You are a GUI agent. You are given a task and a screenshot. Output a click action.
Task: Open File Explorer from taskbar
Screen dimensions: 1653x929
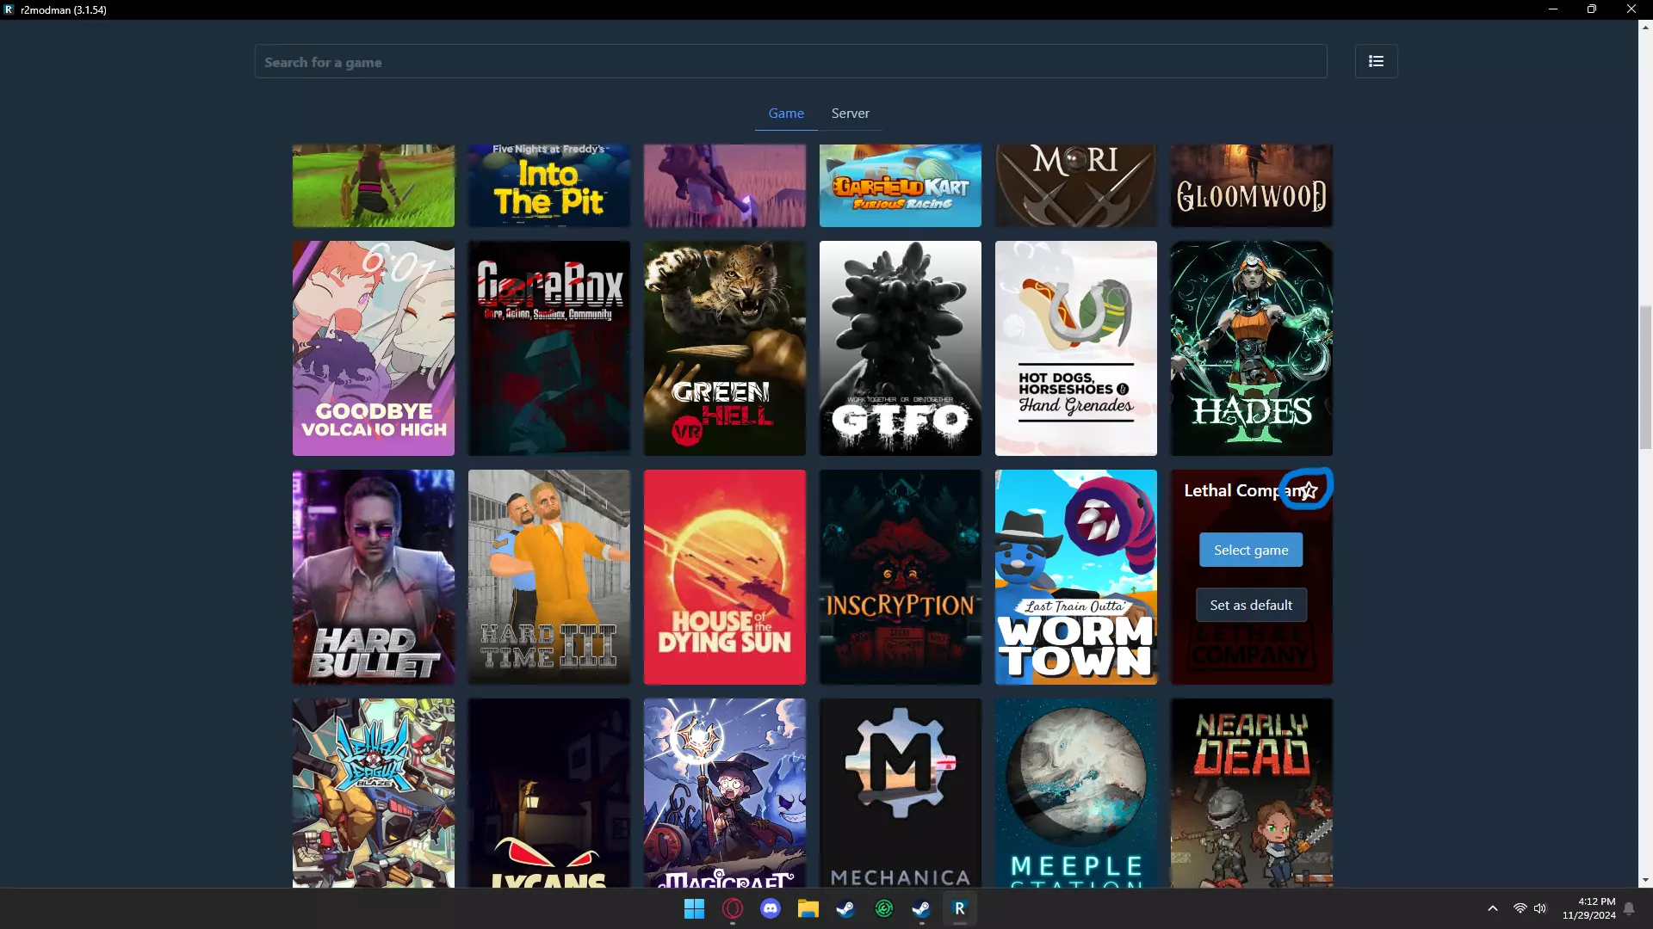click(x=808, y=908)
